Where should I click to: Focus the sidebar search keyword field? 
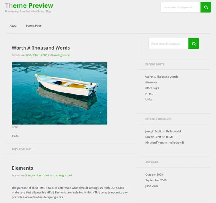click(x=169, y=44)
